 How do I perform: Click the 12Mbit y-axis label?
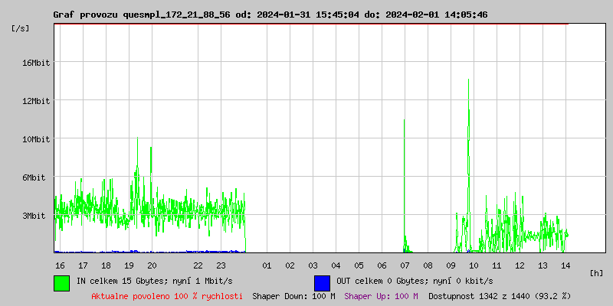pyautogui.click(x=35, y=101)
